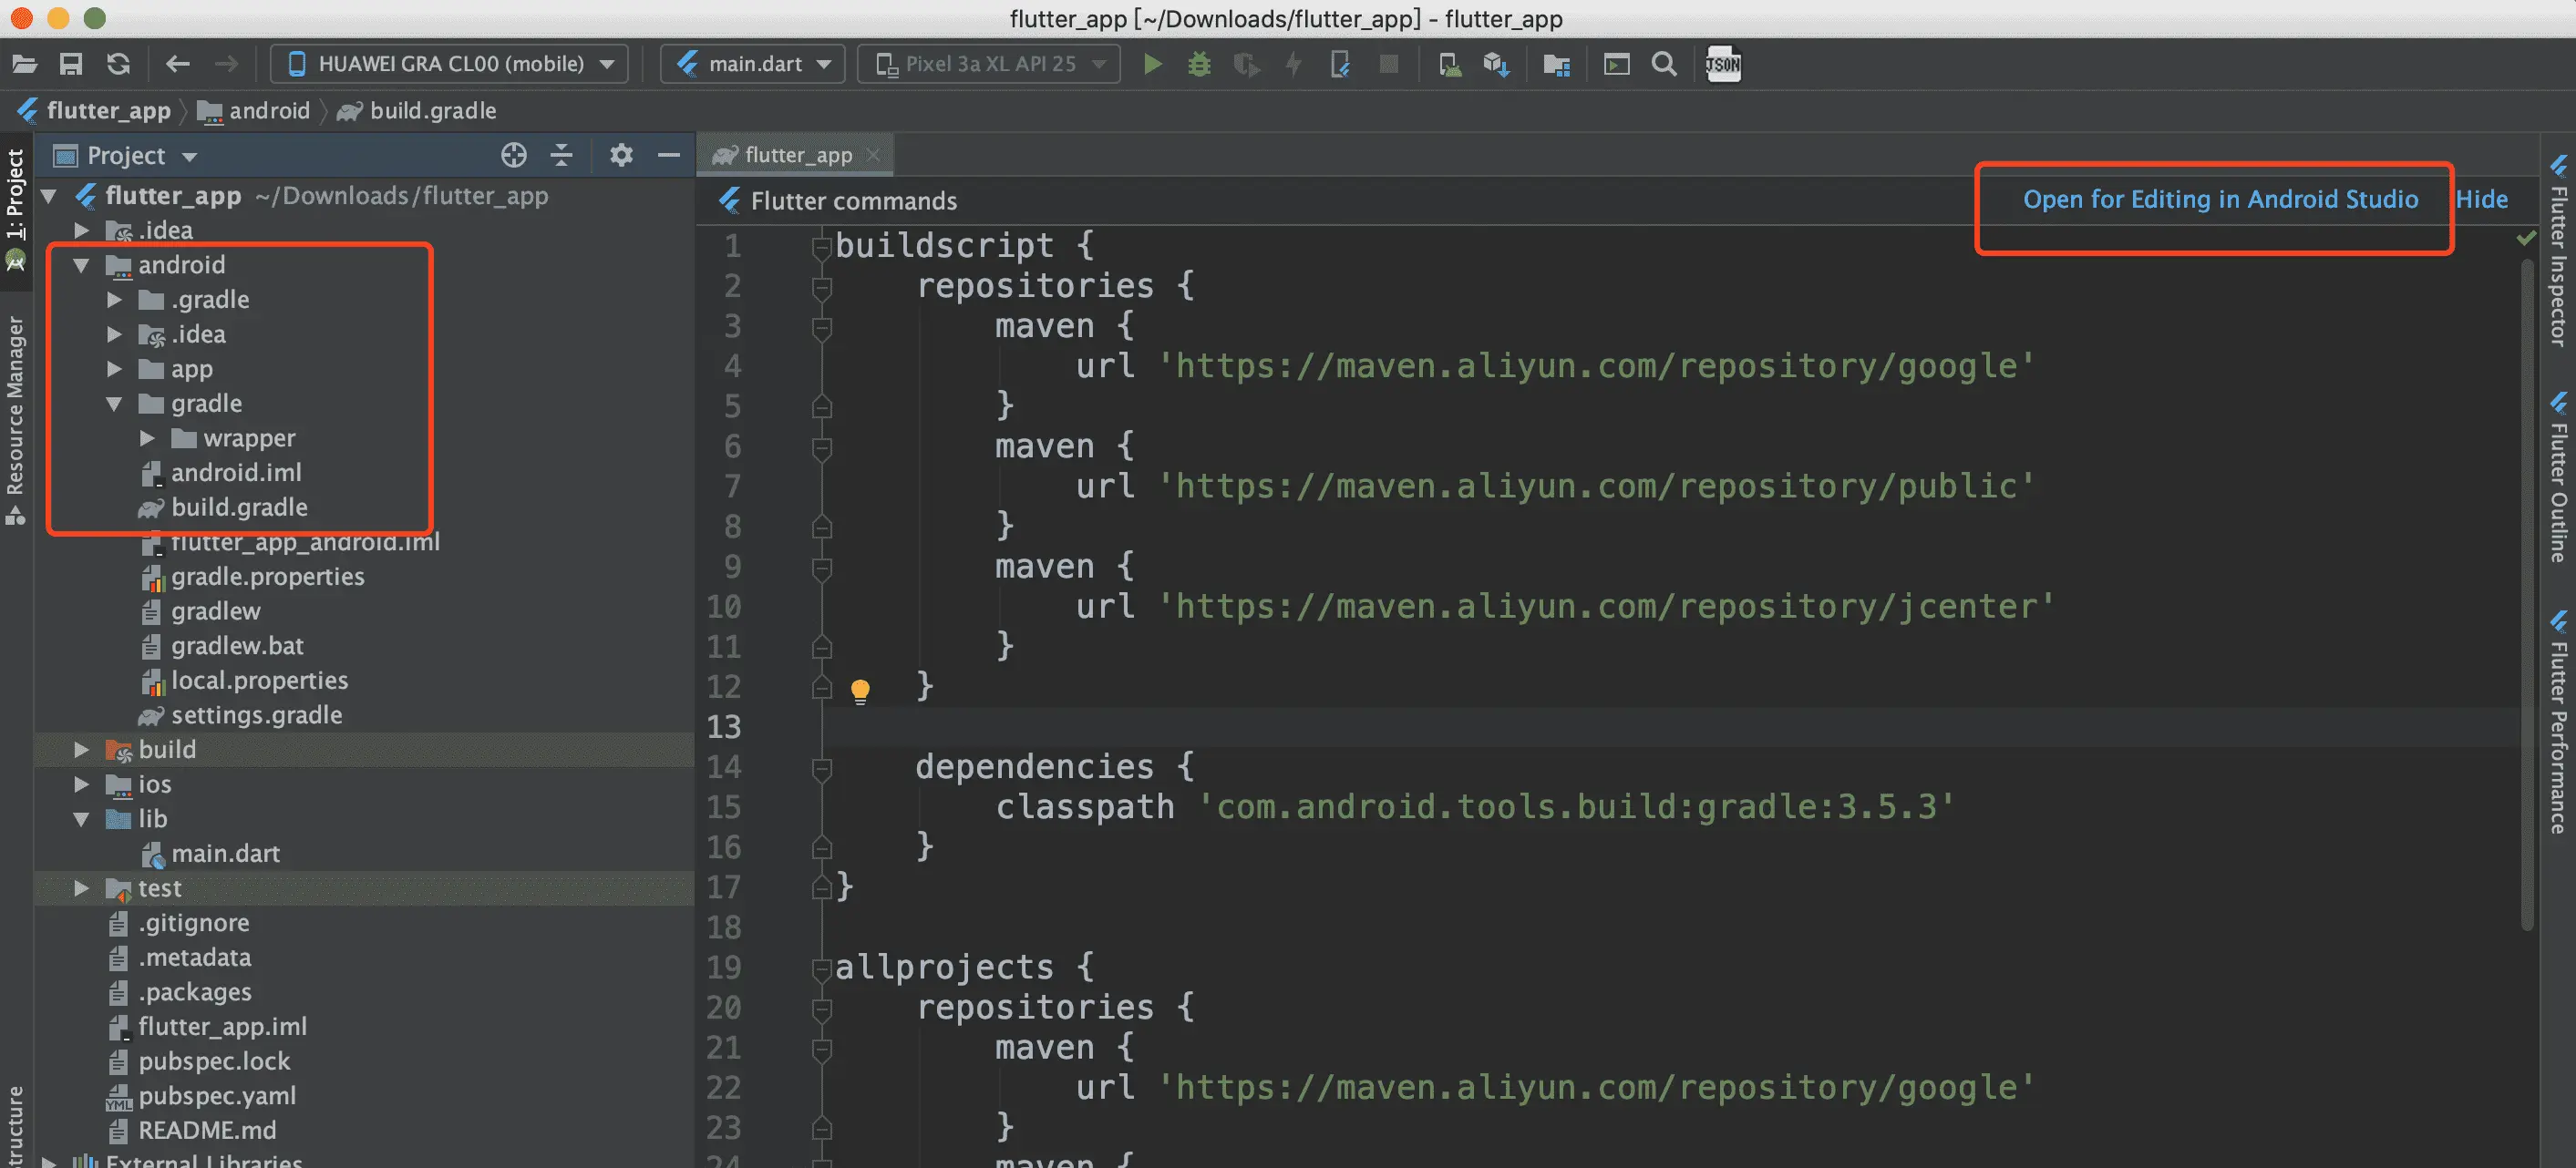2576x1168 pixels.
Task: Toggle code fold marker at allprojects line
Action: coord(822,968)
